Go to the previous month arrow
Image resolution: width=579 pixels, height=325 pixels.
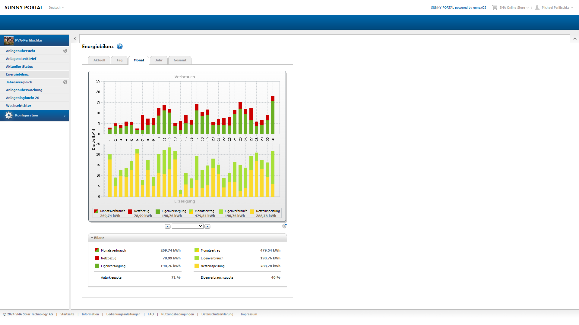(168, 226)
